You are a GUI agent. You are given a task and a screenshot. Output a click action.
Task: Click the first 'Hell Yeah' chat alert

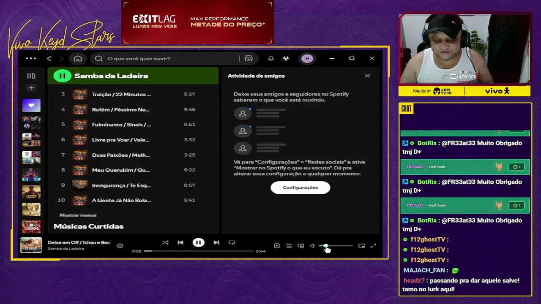point(465,167)
